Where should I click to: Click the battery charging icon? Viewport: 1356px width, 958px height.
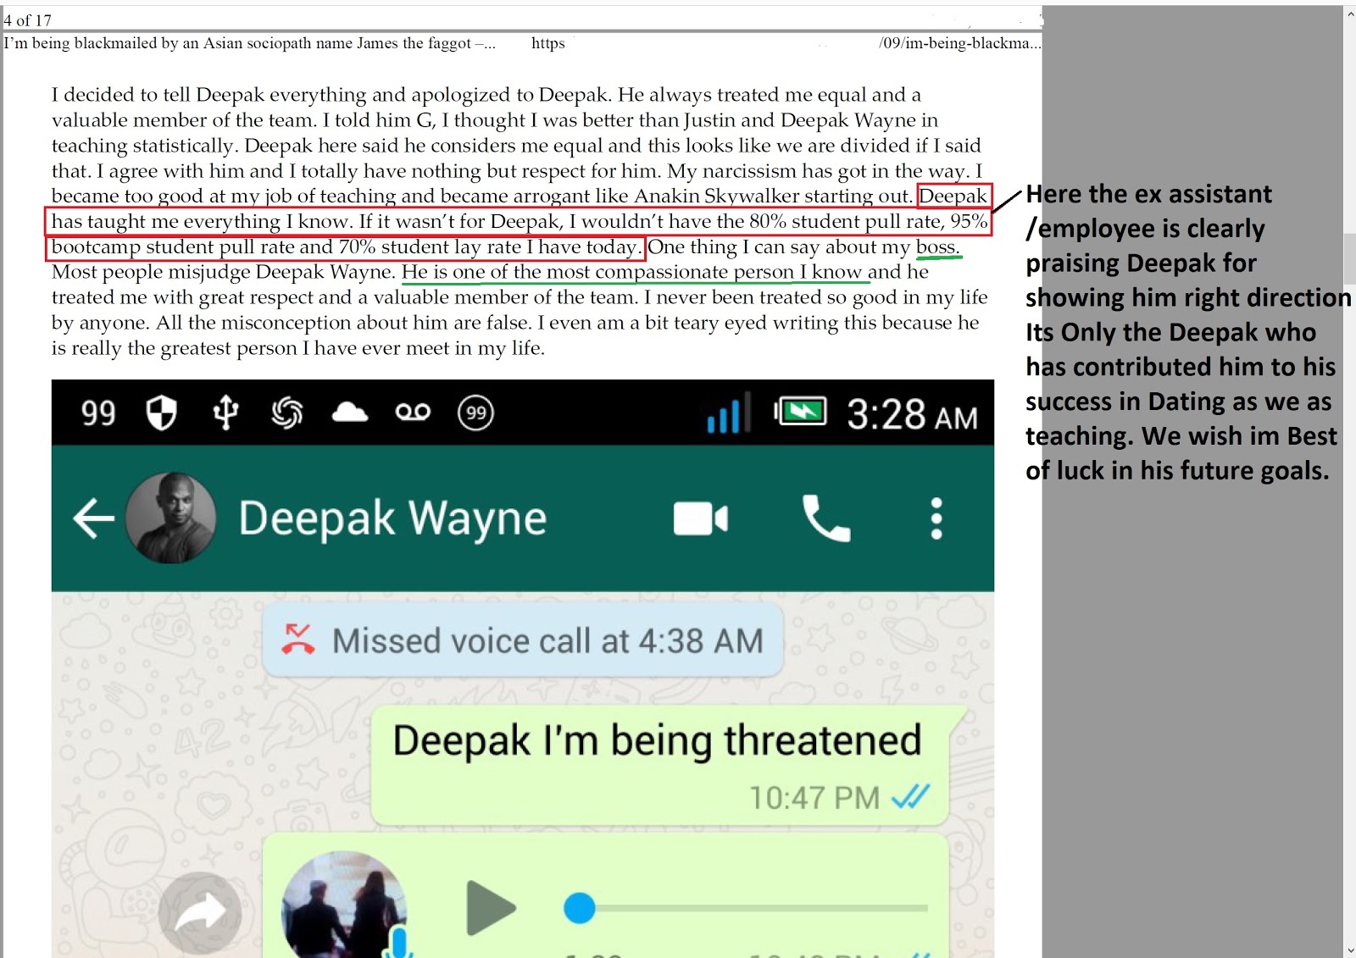800,413
